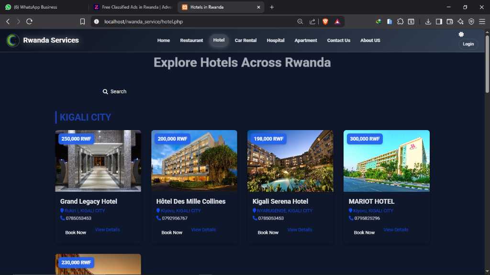Click the screenshot extension icon in toolbar
This screenshot has height=275, width=490.
coord(411,22)
